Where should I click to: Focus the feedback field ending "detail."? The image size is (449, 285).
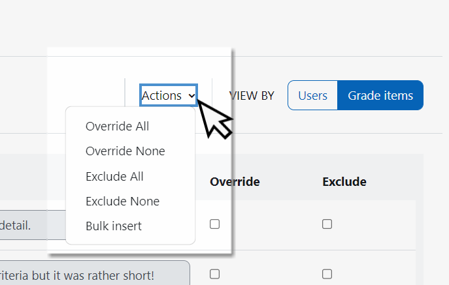pyautogui.click(x=33, y=224)
